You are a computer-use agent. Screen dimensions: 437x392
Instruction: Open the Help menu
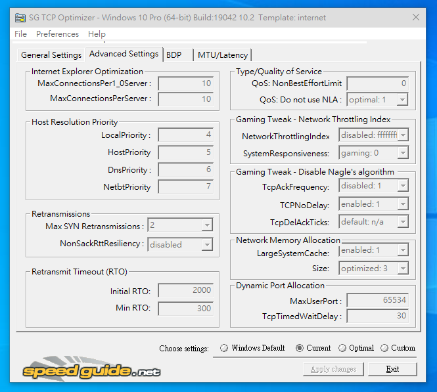(x=97, y=34)
